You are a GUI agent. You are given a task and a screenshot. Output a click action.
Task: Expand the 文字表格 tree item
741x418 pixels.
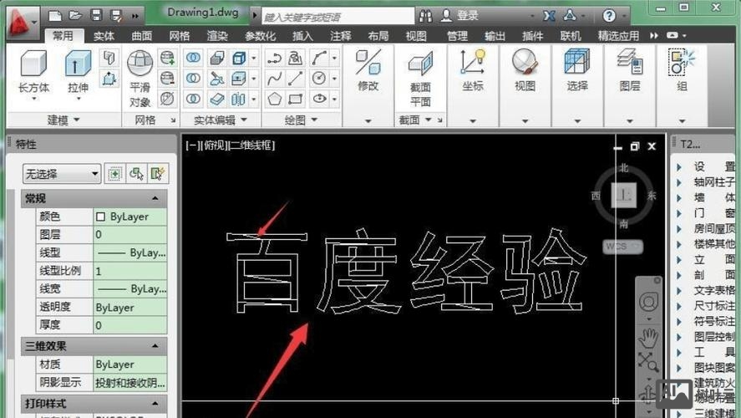pos(679,290)
